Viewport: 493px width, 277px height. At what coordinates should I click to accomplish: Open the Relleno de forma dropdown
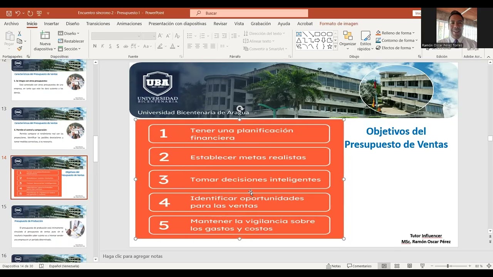(x=395, y=33)
